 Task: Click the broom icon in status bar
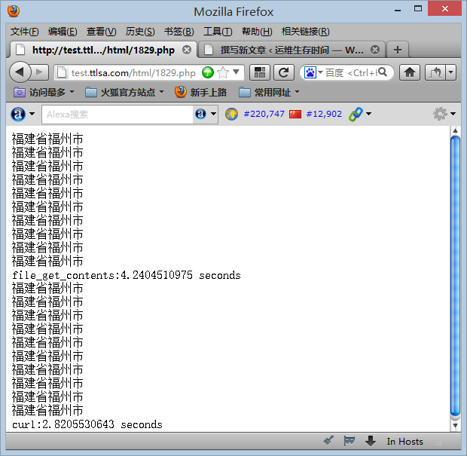point(329,440)
